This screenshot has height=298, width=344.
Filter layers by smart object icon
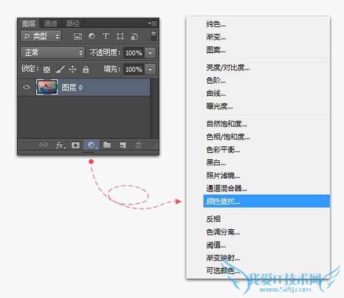[134, 36]
